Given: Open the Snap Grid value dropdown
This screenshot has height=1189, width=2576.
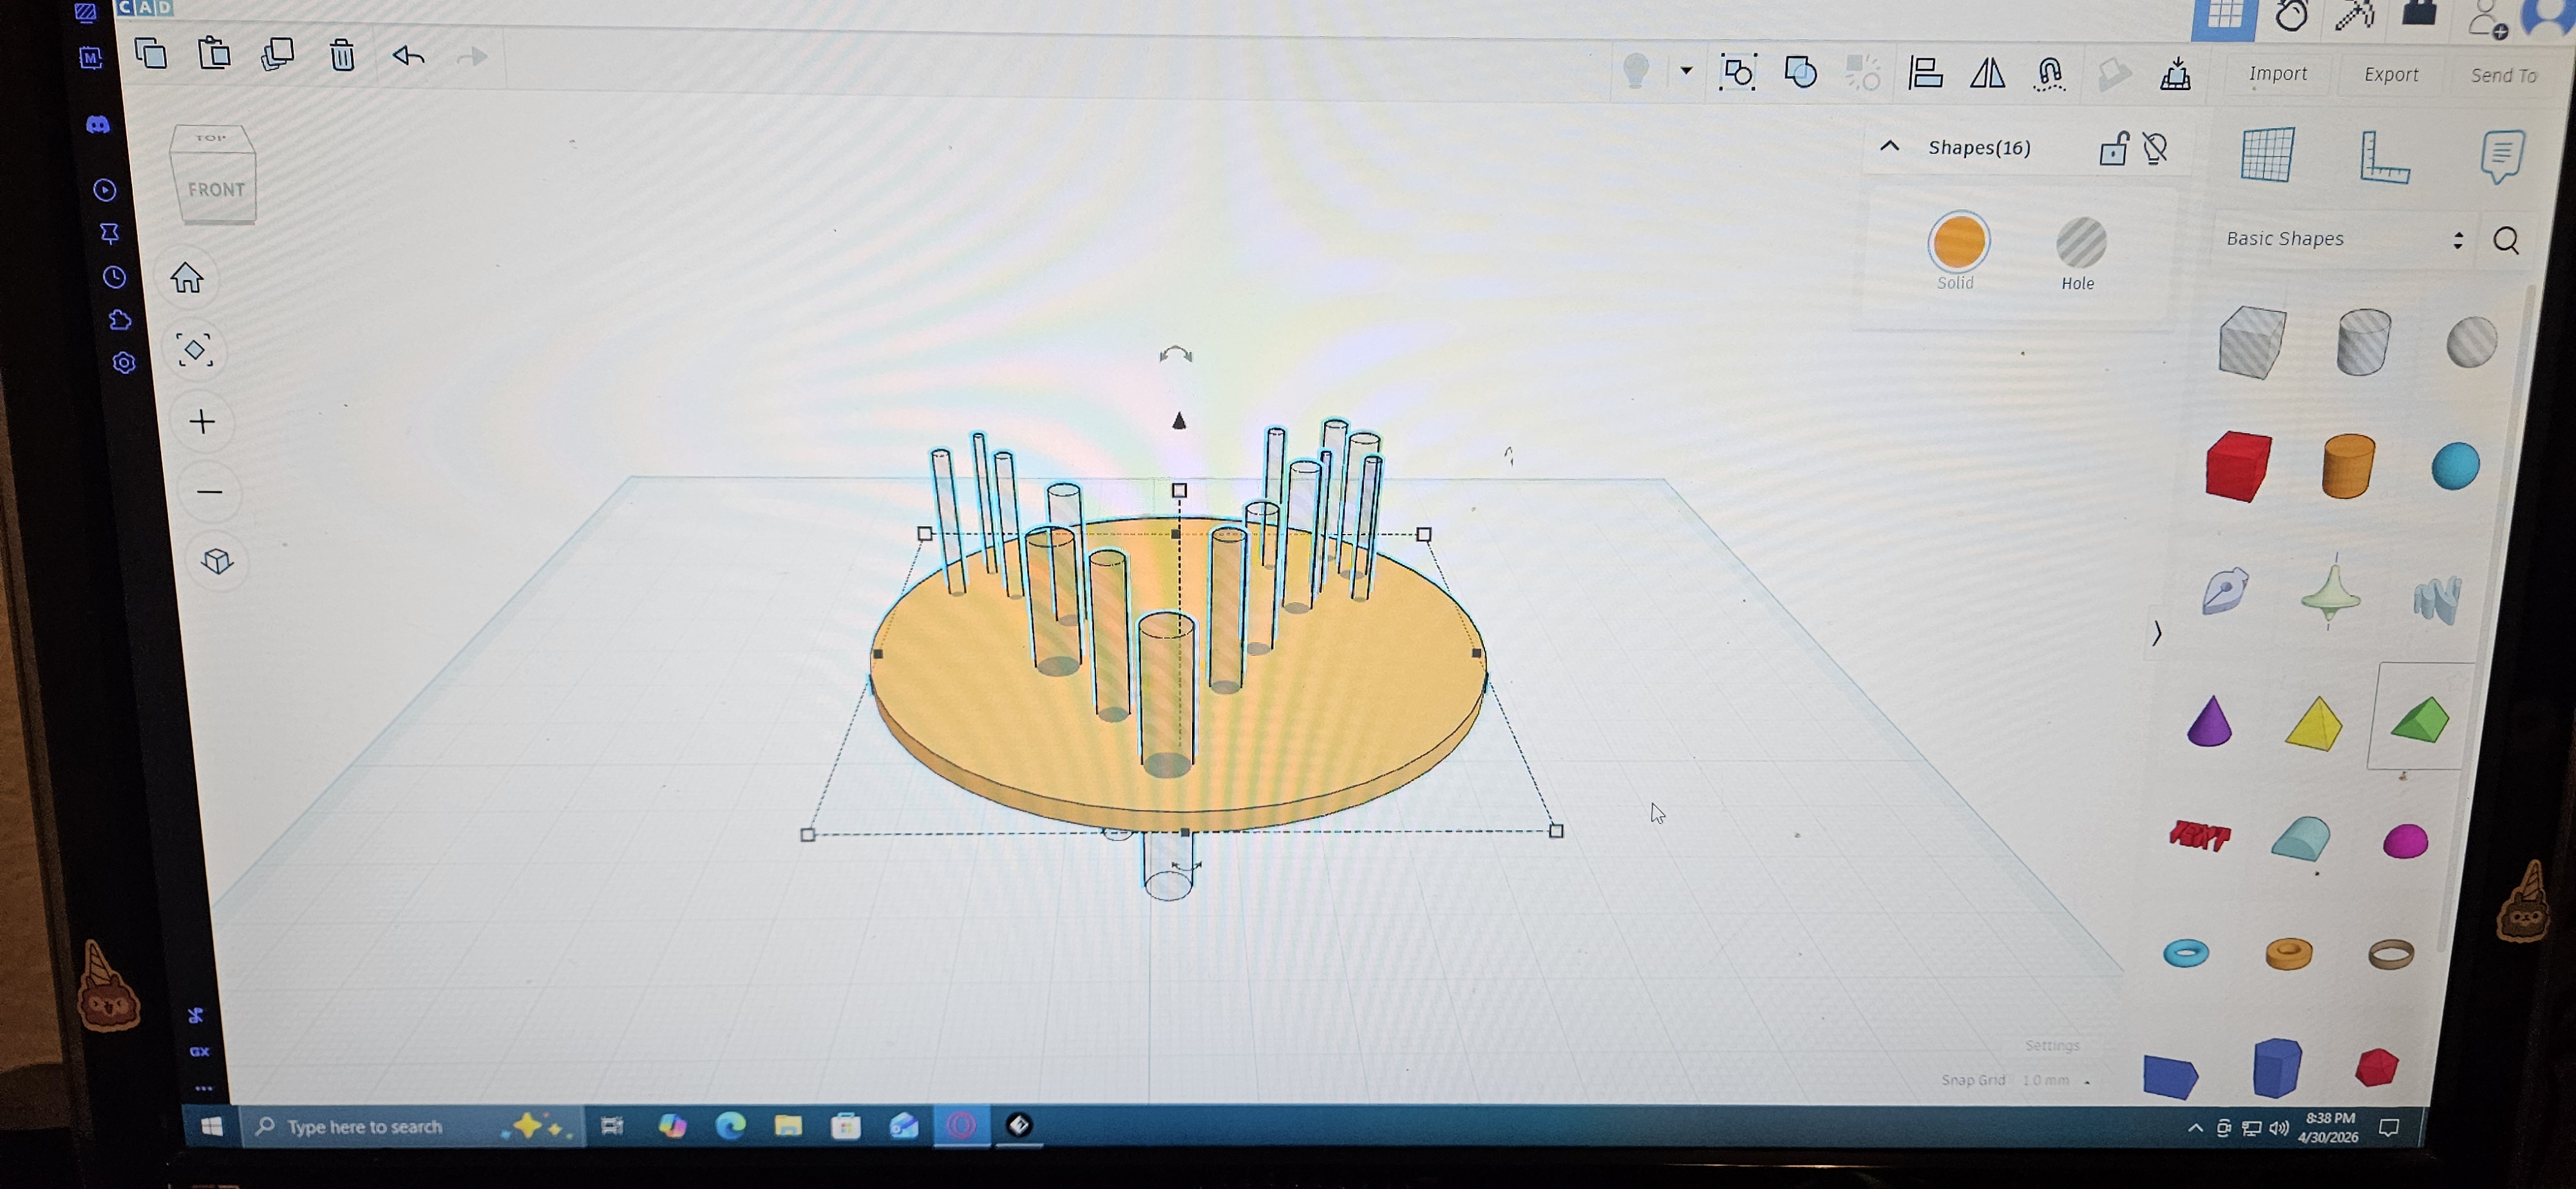Looking at the screenshot, I should tap(2056, 1081).
